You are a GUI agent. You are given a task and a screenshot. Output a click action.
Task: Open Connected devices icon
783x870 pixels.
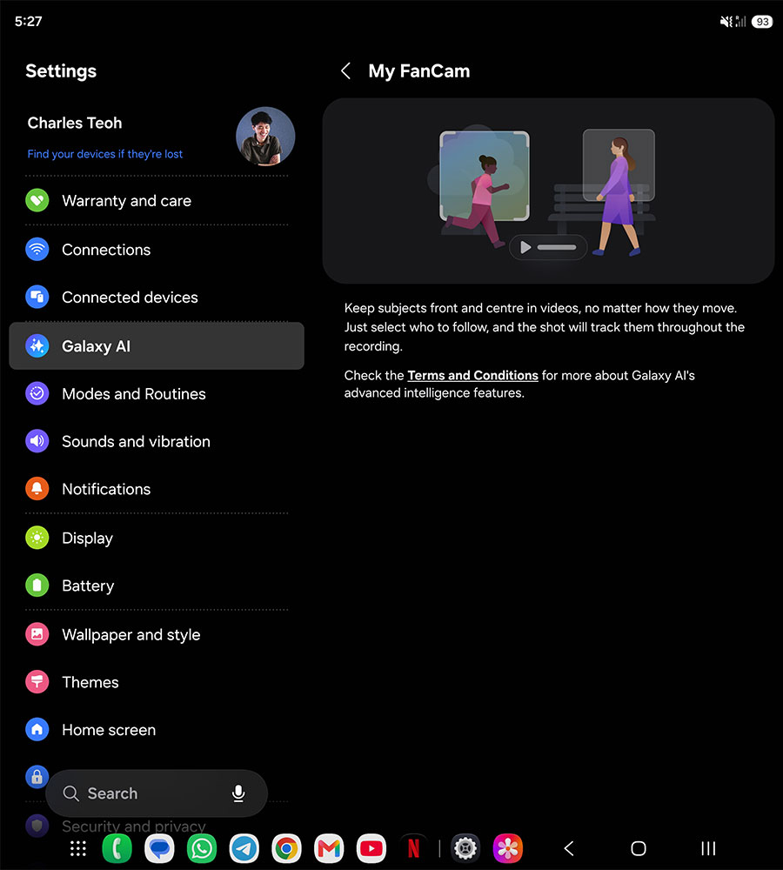pyautogui.click(x=37, y=297)
